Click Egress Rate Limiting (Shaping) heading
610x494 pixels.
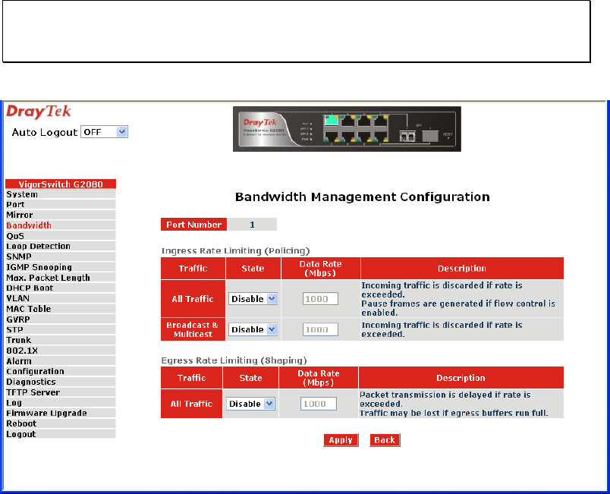(234, 360)
